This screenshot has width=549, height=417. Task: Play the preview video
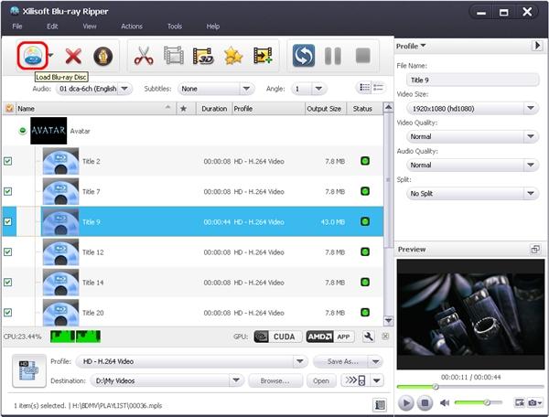[x=406, y=403]
